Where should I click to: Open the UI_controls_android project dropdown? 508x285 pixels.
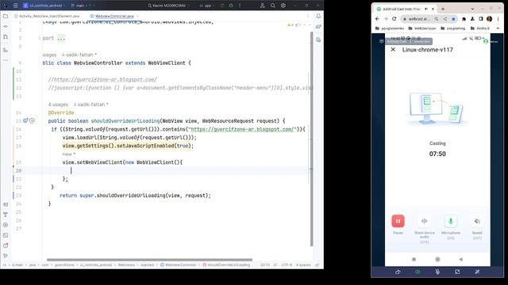(44, 6)
